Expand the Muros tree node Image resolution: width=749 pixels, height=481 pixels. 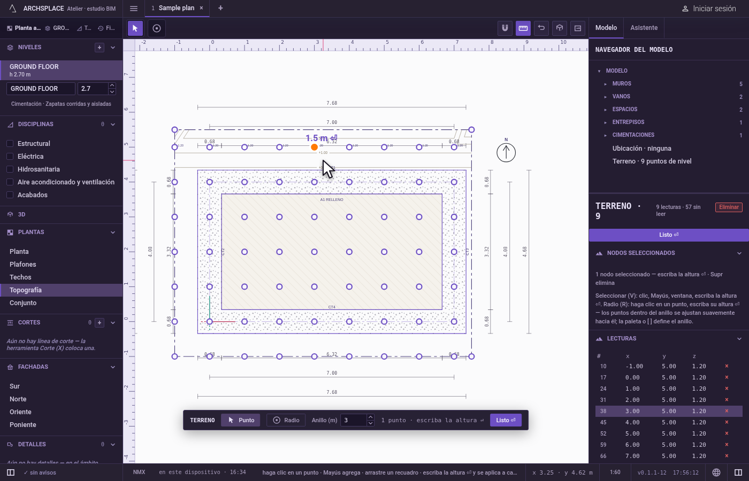[606, 84]
